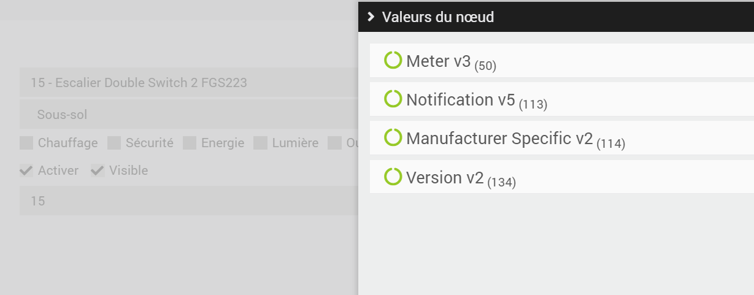Toggle the Chauffage checkbox
754x295 pixels.
coord(26,143)
